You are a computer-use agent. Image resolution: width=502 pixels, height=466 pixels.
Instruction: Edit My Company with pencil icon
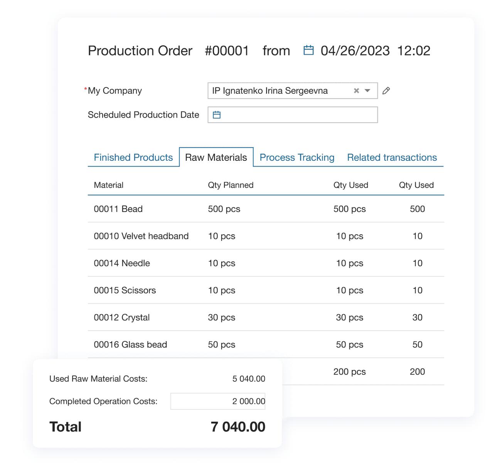[x=386, y=91]
